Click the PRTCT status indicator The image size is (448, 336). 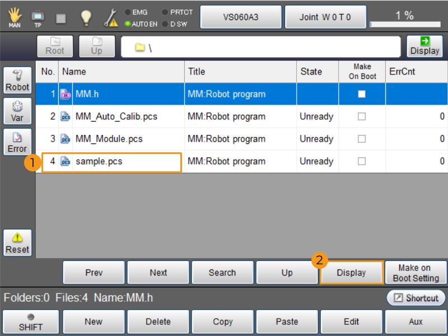[178, 12]
